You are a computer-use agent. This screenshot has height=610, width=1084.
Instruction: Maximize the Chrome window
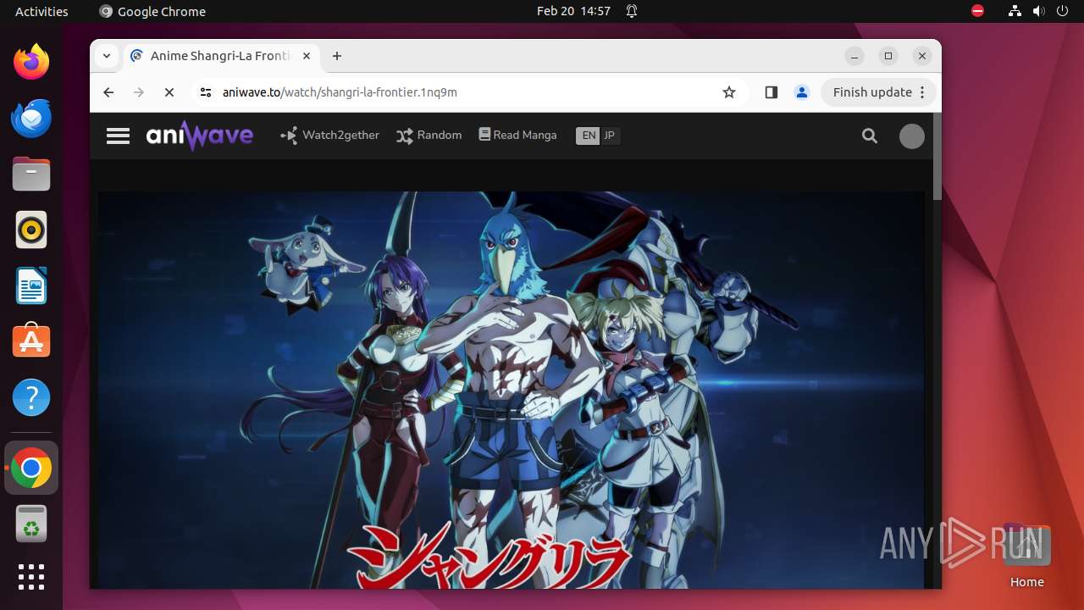(888, 56)
